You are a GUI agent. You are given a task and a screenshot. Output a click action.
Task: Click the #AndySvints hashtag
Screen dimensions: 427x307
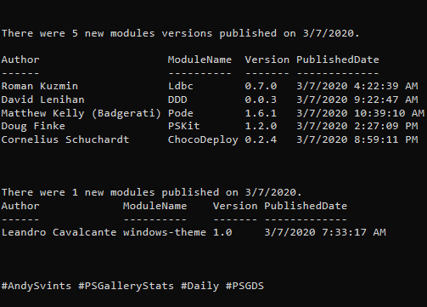(37, 286)
